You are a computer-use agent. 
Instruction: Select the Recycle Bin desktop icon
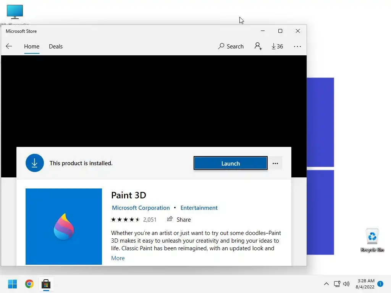372,240
